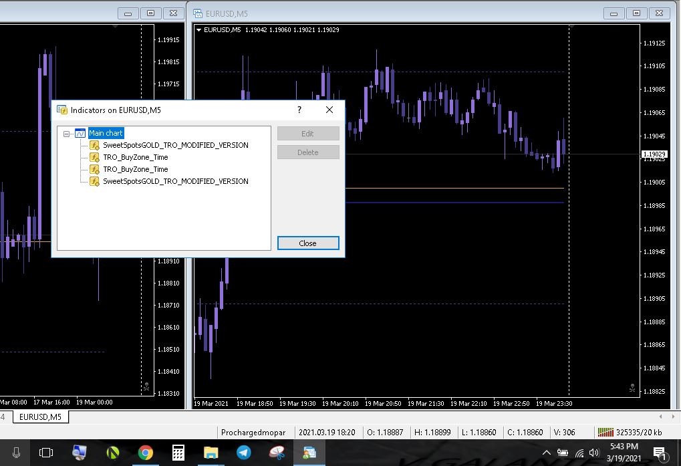
Task: Click the skull icon on right chart
Action: [632, 388]
